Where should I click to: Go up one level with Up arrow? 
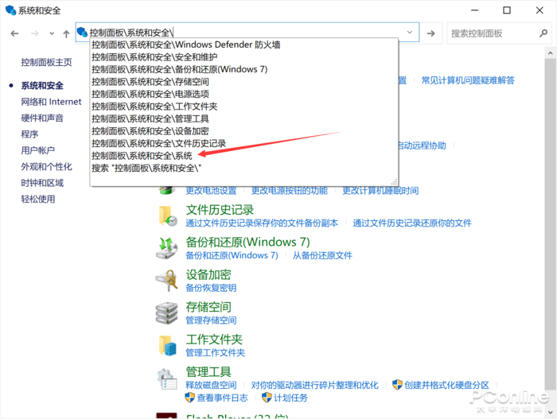pos(66,33)
